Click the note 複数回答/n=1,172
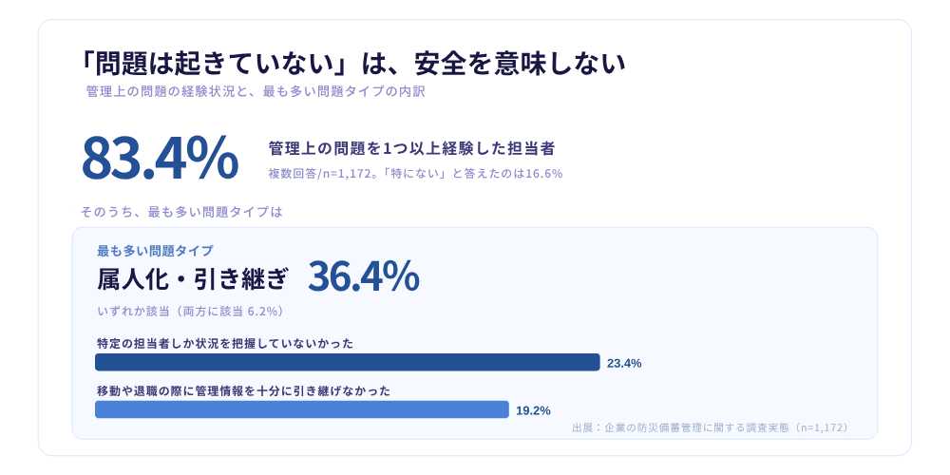 tap(317, 174)
